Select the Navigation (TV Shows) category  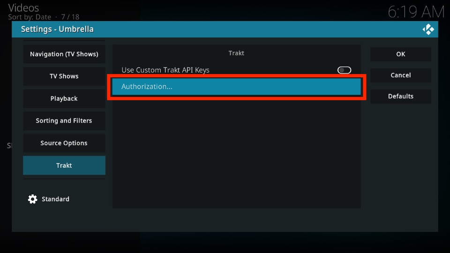(64, 54)
